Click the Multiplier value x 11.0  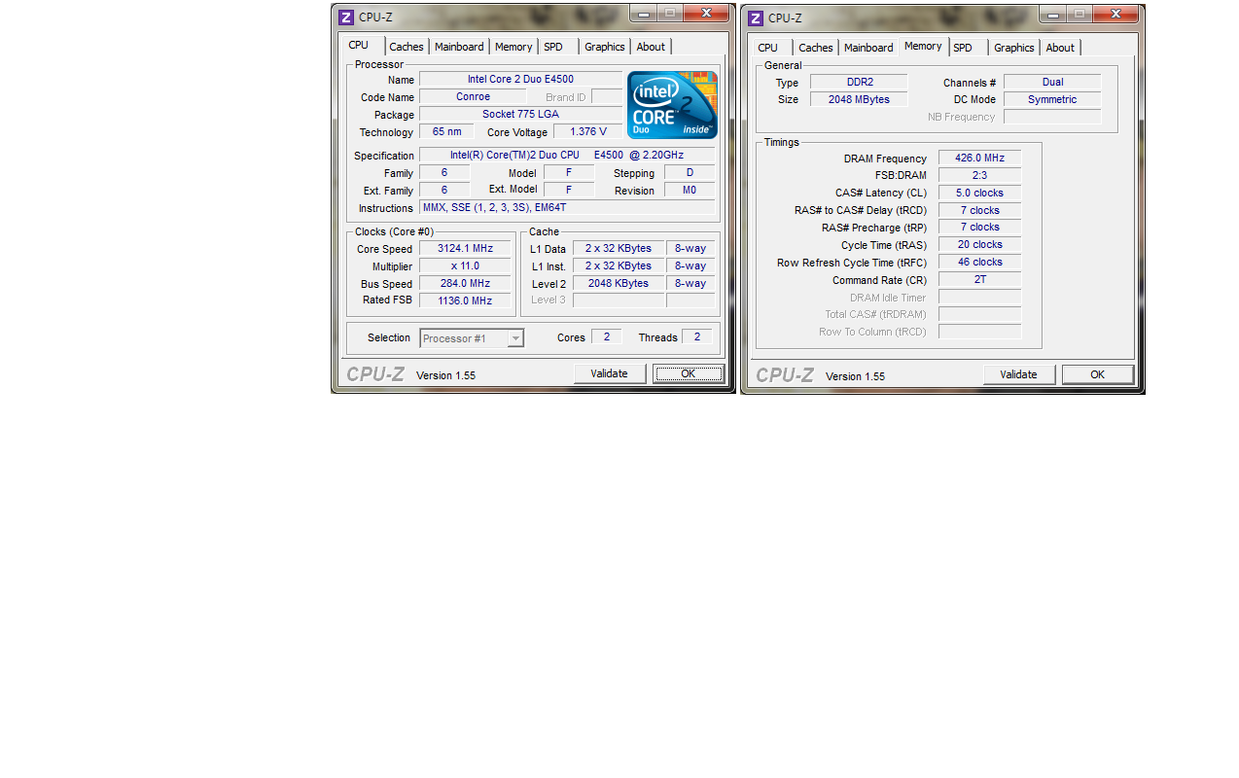coord(465,266)
